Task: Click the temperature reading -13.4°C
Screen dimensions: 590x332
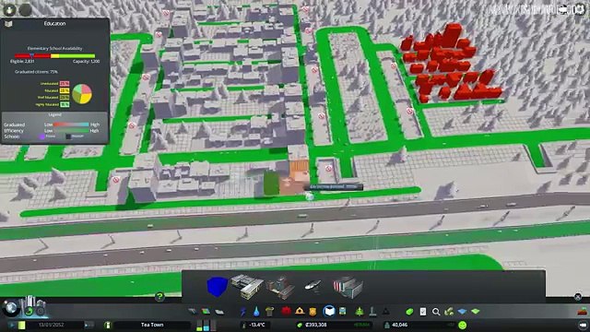Action: point(257,325)
